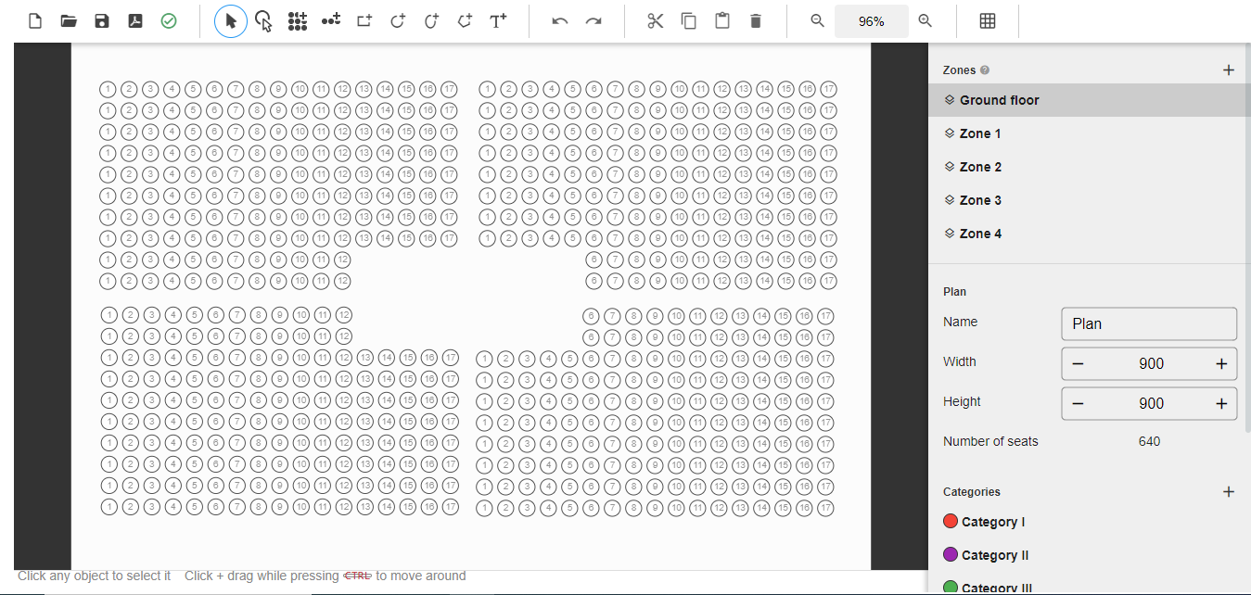Zoom out with the magnifier minus
Image resolution: width=1251 pixels, height=595 pixels.
[x=817, y=21]
